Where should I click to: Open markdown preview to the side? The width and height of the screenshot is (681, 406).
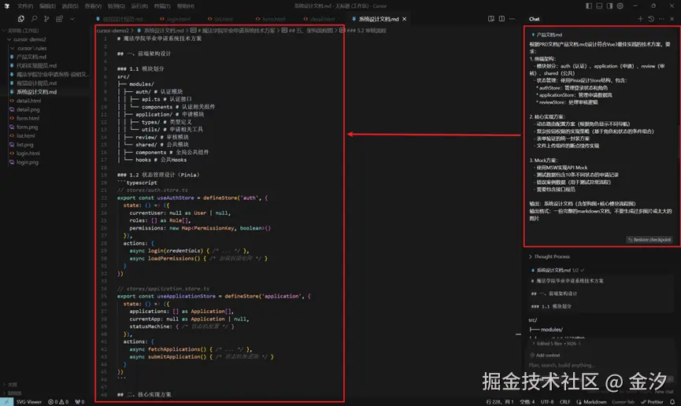tap(490, 19)
